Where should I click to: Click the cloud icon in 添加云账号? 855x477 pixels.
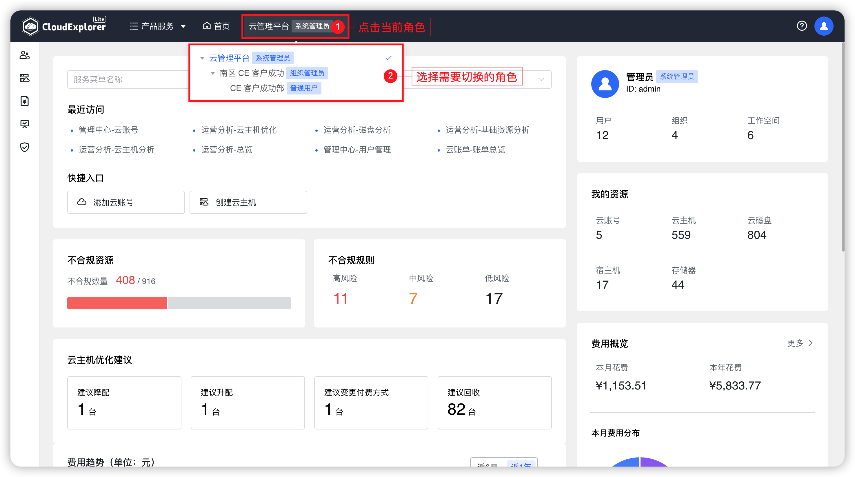(x=82, y=202)
